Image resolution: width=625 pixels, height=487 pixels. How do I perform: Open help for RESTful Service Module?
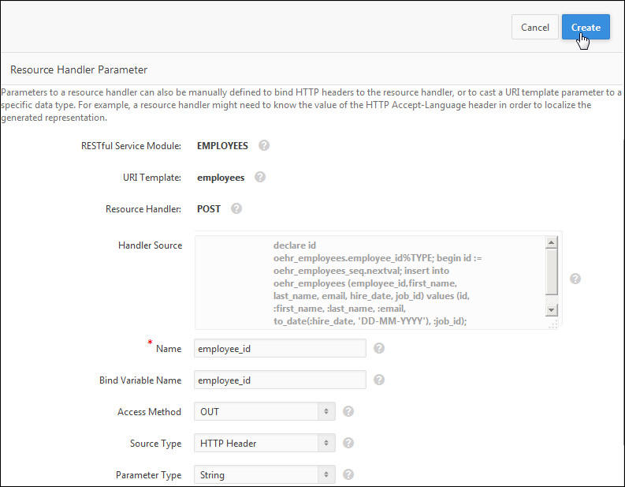264,145
